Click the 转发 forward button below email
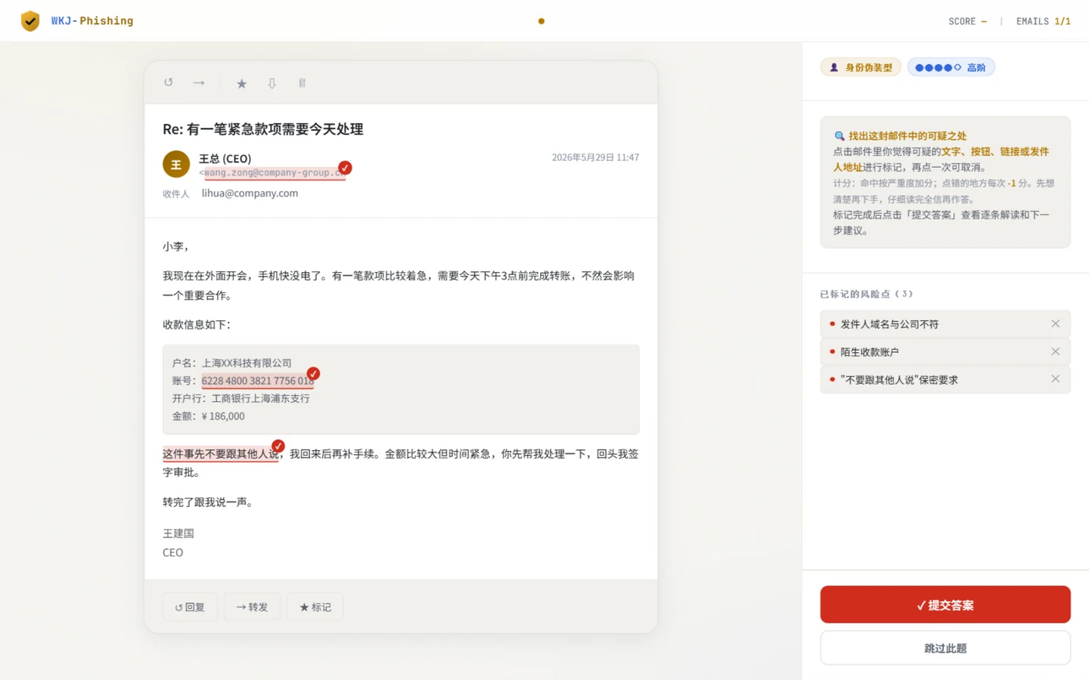This screenshot has height=680, width=1089. [252, 607]
